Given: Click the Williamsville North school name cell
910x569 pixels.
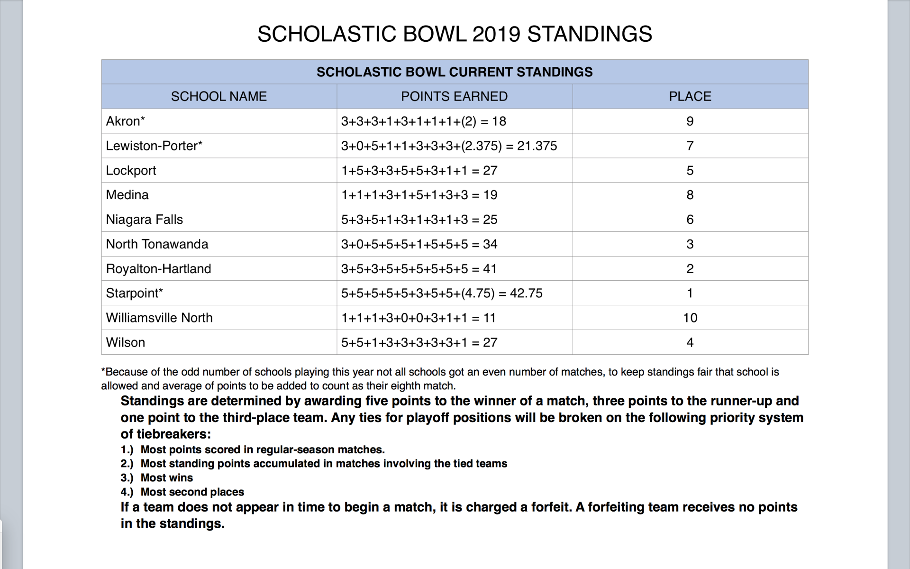Looking at the screenshot, I should (x=159, y=318).
